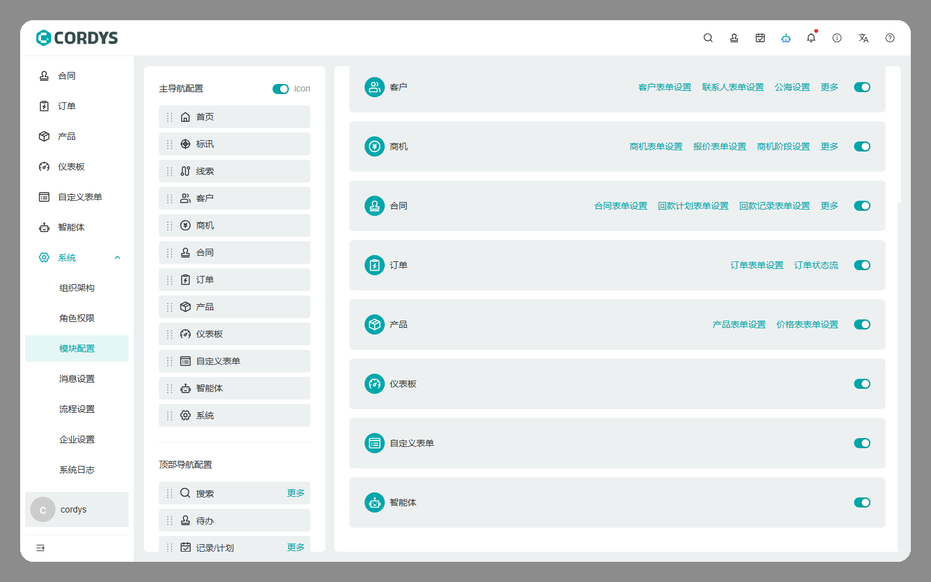Click the 合同 module round icon
This screenshot has width=931, height=582.
coord(375,206)
